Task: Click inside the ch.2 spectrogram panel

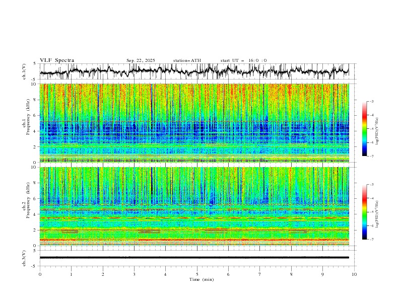Action: (194, 206)
